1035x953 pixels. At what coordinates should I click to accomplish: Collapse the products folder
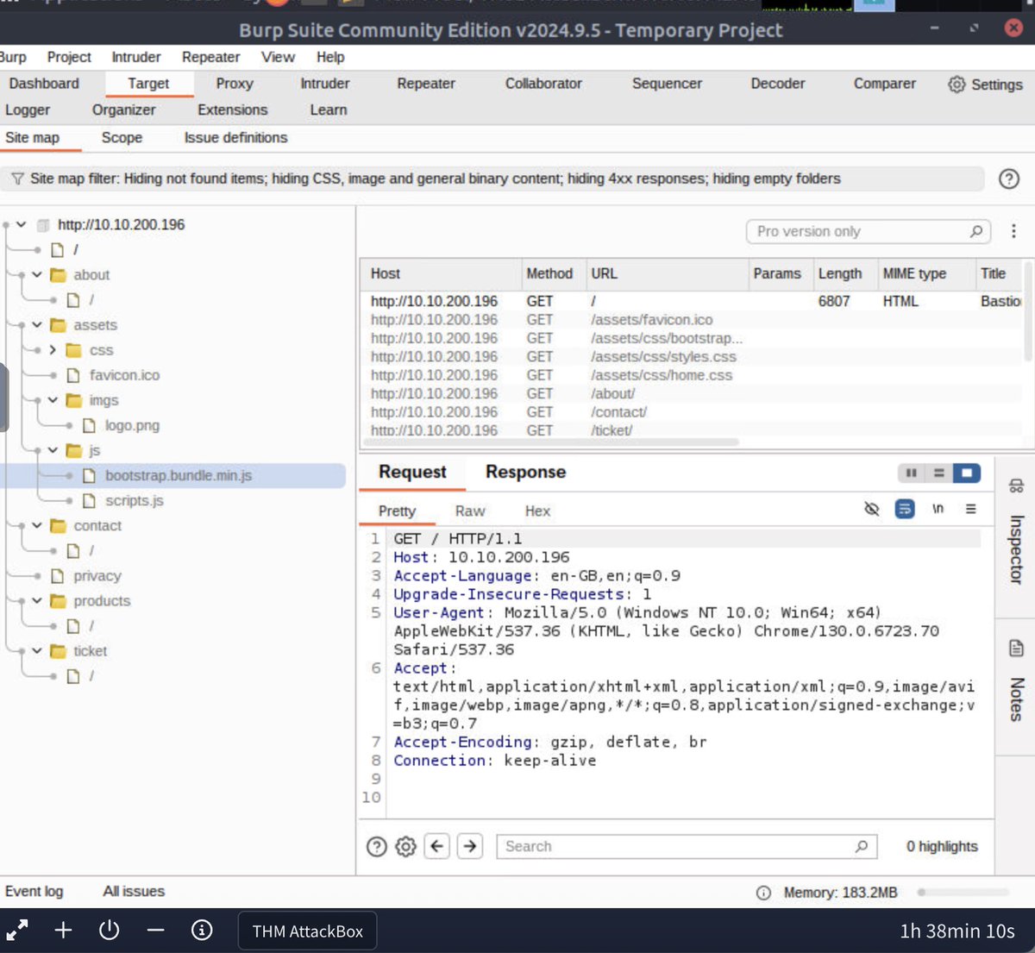37,600
